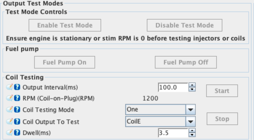Turn the Fuel Pump On
This screenshot has width=254, height=140.
pos(65,62)
